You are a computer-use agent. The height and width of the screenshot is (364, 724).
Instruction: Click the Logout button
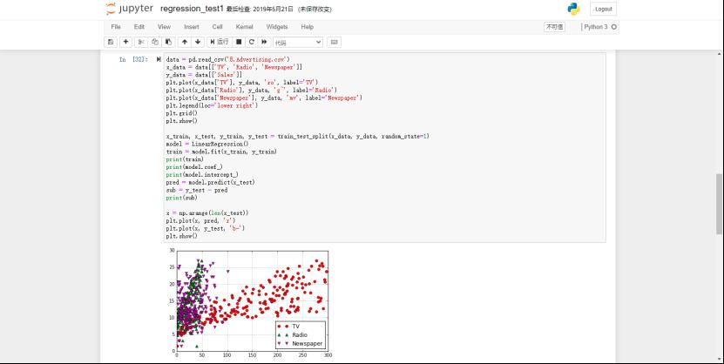coord(603,9)
